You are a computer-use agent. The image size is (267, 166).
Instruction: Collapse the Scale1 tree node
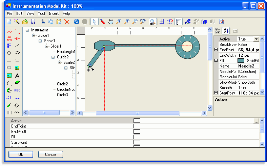point(40,41)
